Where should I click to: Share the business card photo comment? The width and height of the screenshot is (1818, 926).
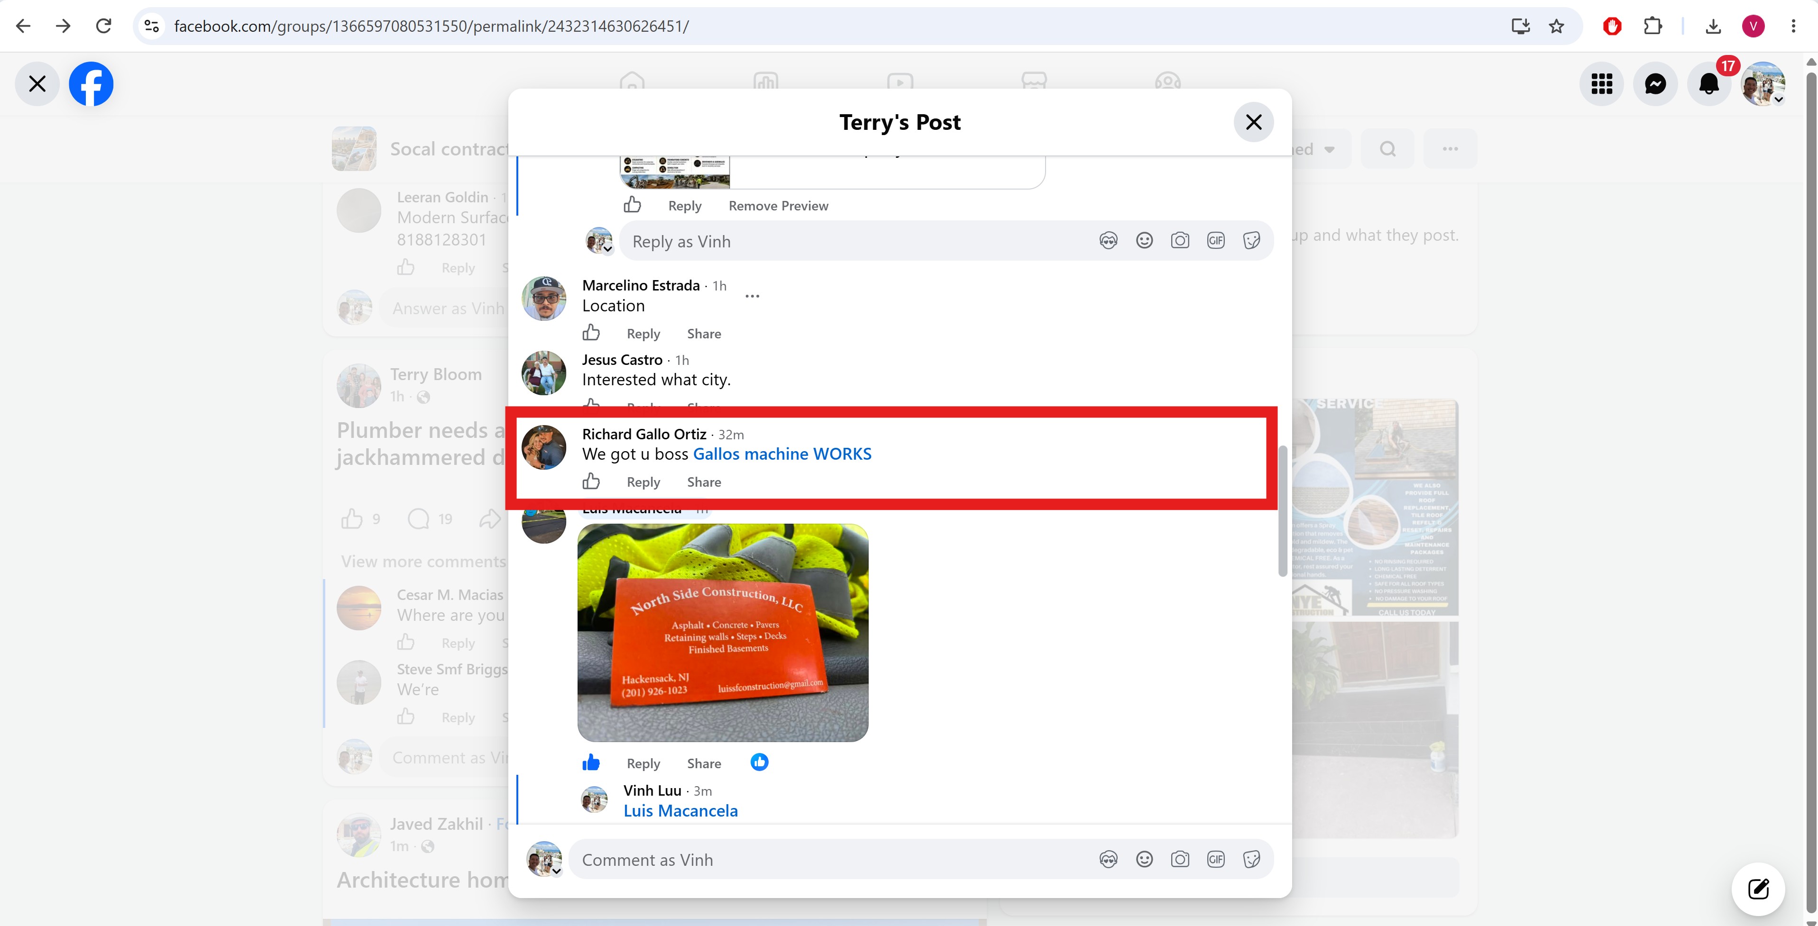point(704,764)
